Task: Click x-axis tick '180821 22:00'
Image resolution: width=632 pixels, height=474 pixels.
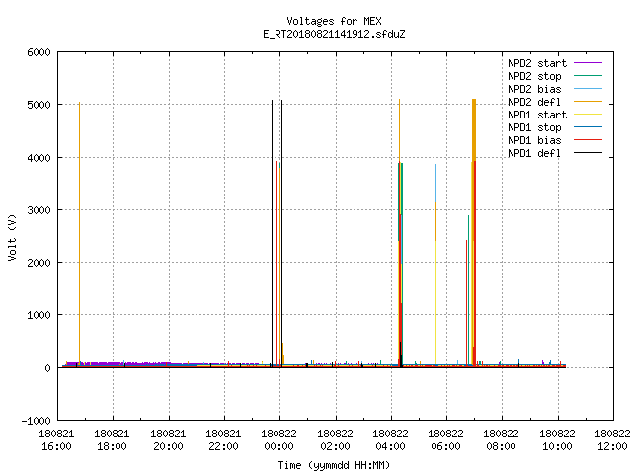Action: pyautogui.click(x=223, y=440)
